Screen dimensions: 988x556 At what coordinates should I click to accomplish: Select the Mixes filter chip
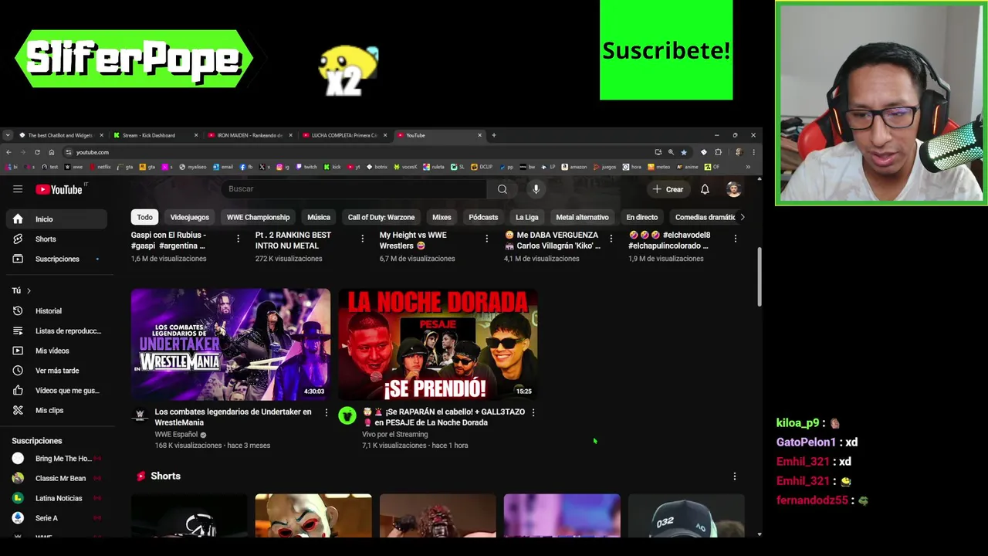pos(442,218)
